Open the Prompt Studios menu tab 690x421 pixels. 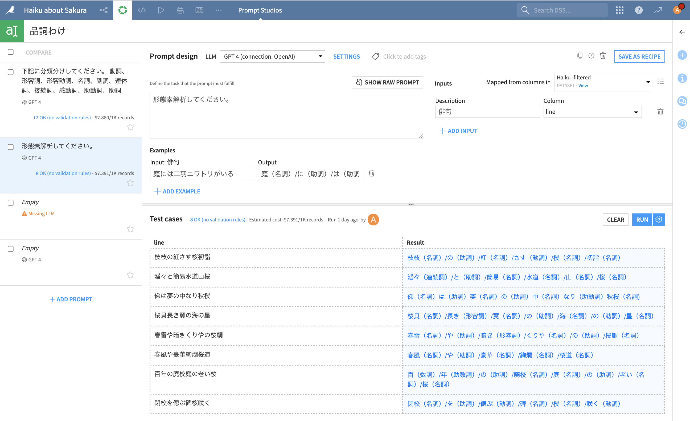(x=260, y=10)
